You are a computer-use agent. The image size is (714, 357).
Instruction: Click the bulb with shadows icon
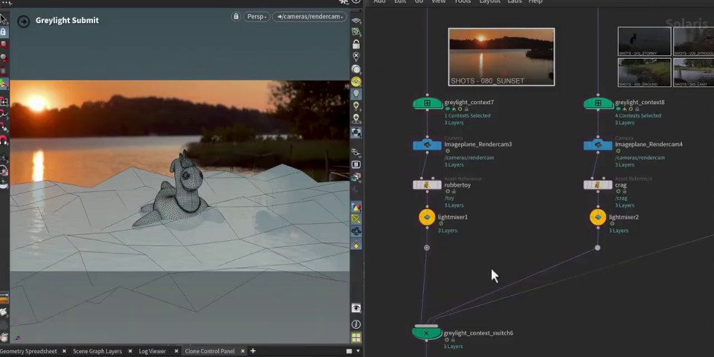[x=356, y=118]
